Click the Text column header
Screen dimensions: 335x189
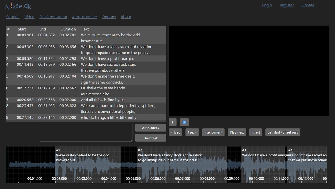coord(85,29)
